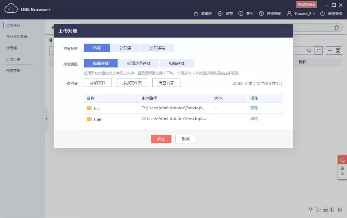The image size is (347, 218).
Task: Click the OBS Browser+ cloud logo
Action: (11, 8)
